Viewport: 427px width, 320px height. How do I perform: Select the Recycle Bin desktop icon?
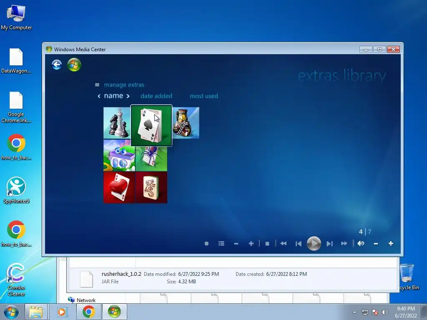tap(408, 277)
